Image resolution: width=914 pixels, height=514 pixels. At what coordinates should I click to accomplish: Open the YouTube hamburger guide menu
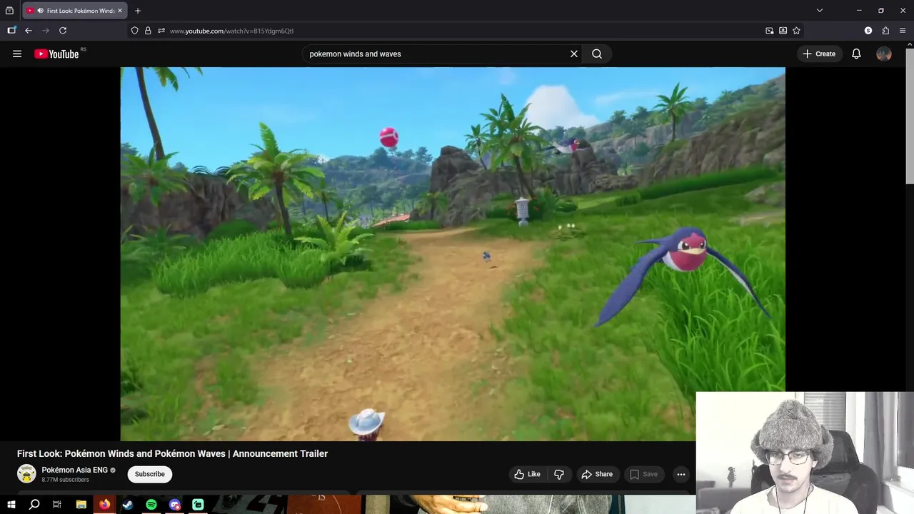pyautogui.click(x=17, y=54)
